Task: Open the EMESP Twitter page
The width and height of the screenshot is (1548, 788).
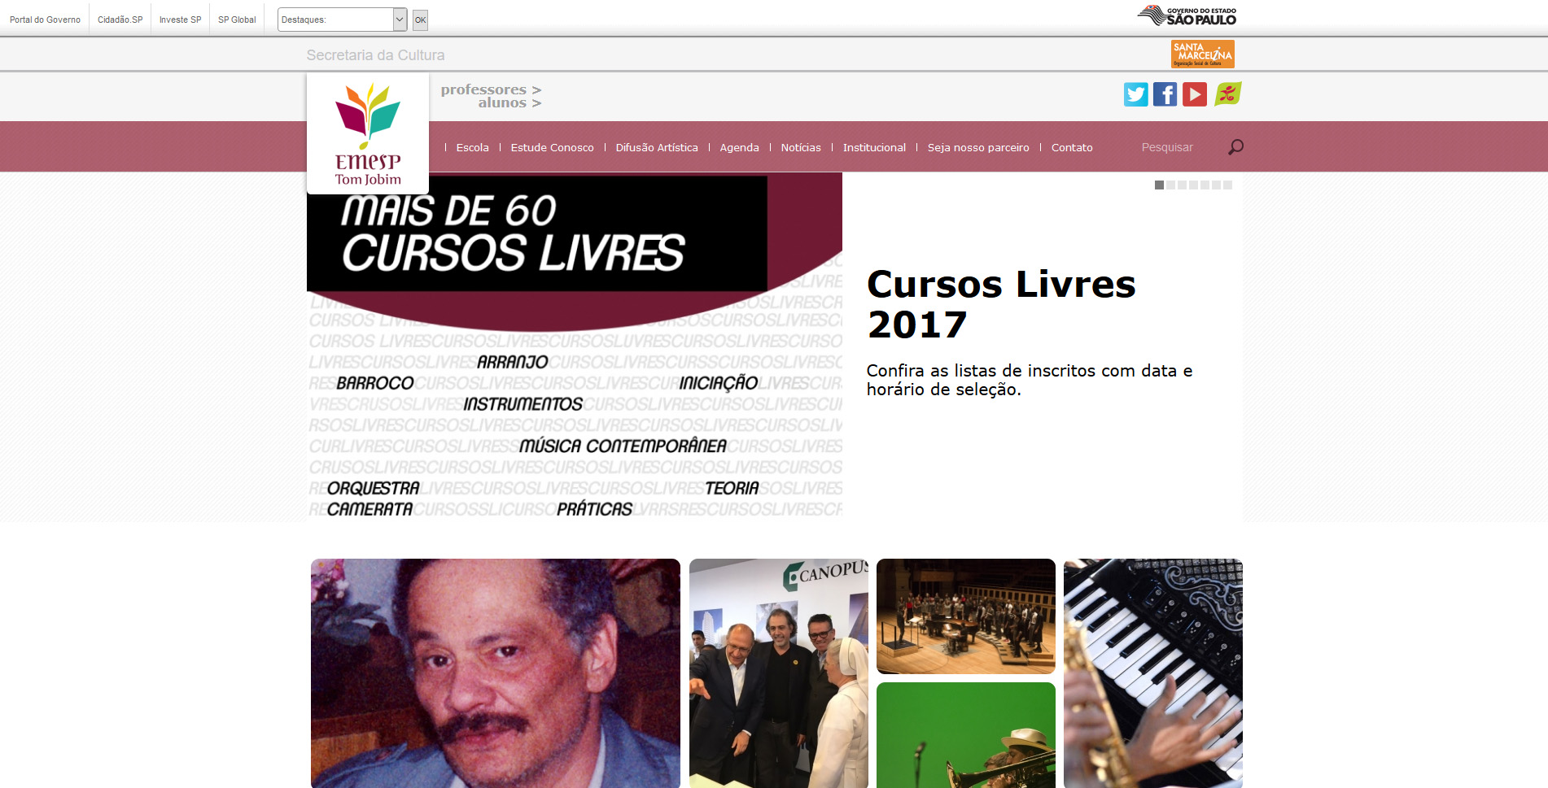Action: (x=1135, y=94)
